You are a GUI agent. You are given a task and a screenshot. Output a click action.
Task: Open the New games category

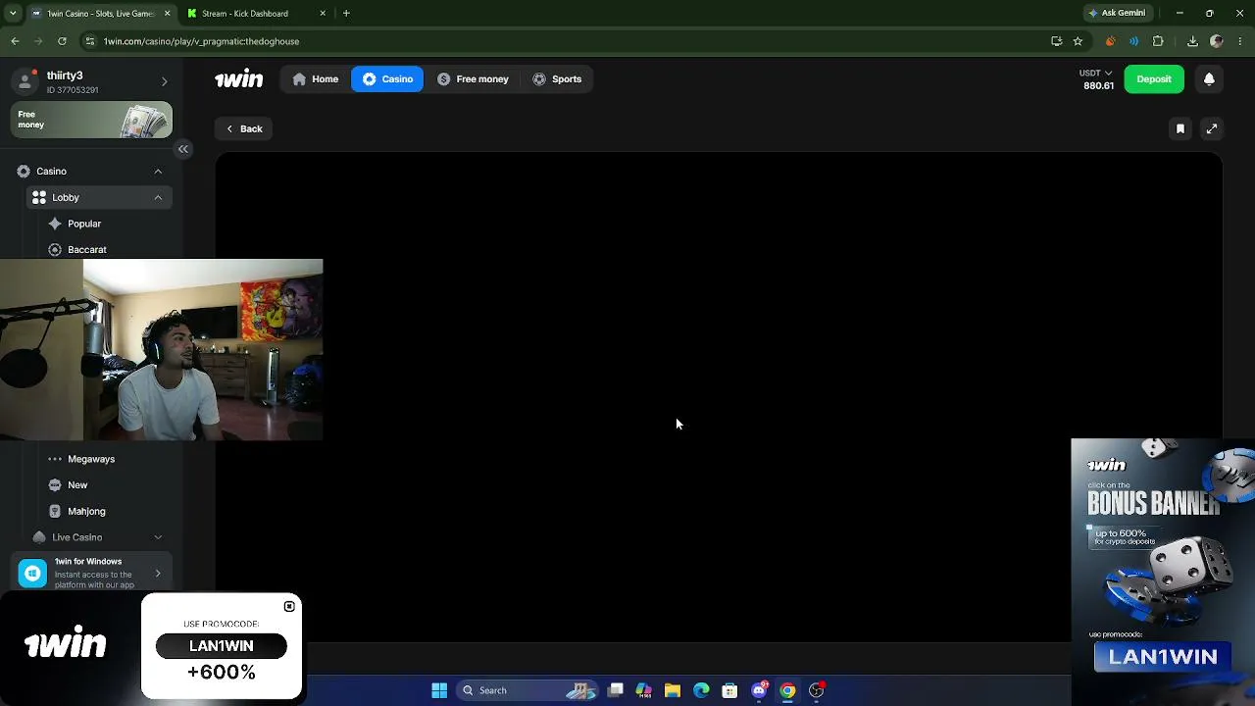[x=77, y=485]
